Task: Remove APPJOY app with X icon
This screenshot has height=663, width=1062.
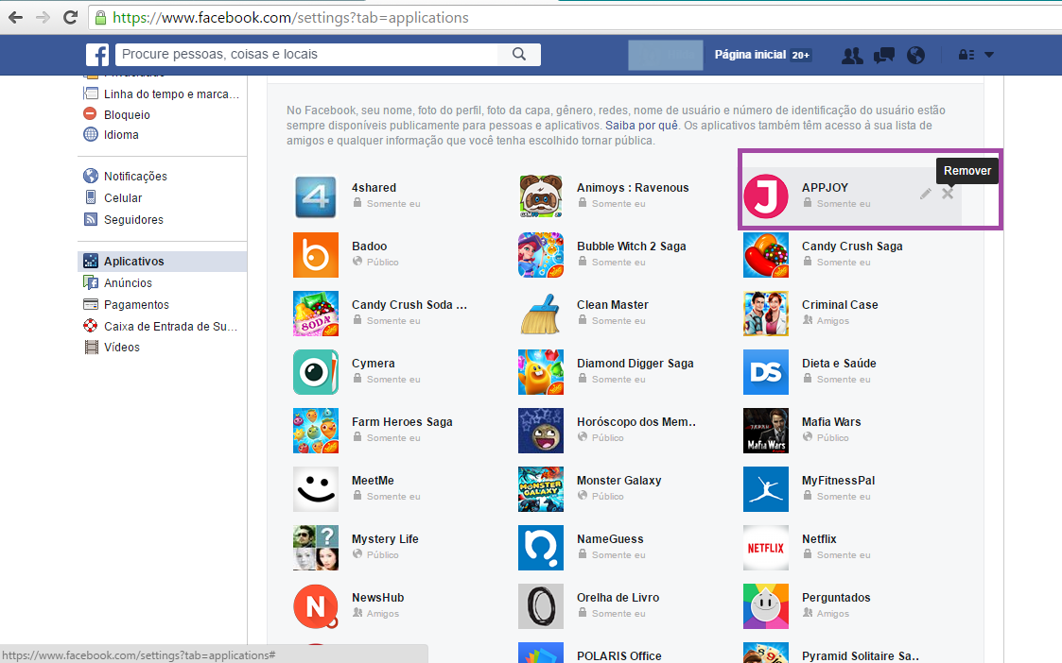Action: point(948,194)
